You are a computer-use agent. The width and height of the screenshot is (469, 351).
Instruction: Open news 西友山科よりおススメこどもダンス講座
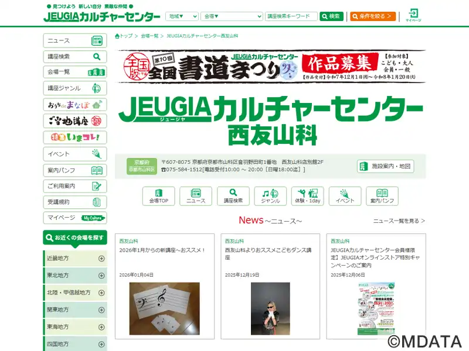269,254
